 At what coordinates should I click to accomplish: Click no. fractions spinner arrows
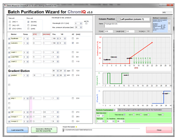(x=113, y=121)
